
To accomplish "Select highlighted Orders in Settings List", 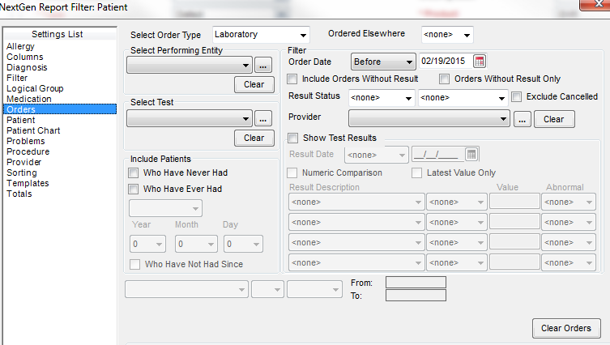I will point(60,109).
